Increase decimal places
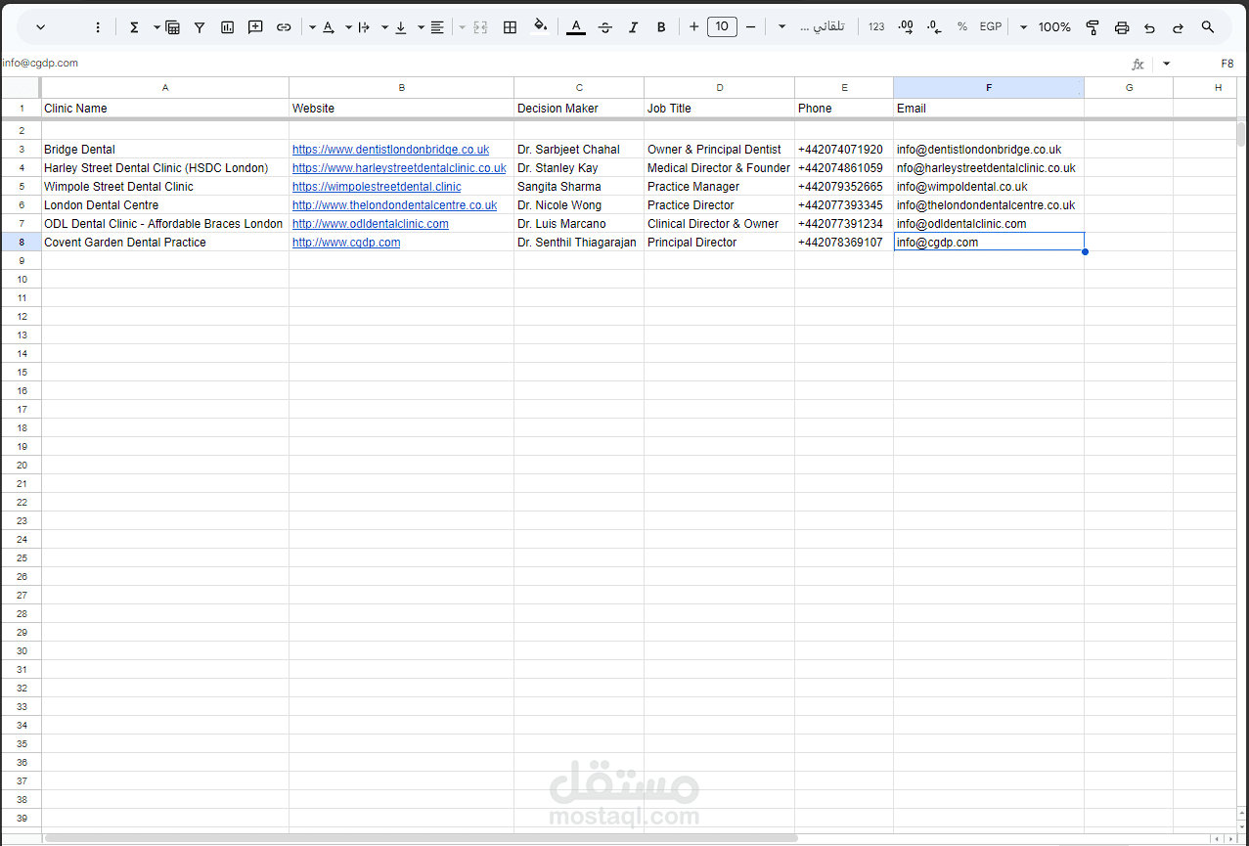 coord(906,27)
